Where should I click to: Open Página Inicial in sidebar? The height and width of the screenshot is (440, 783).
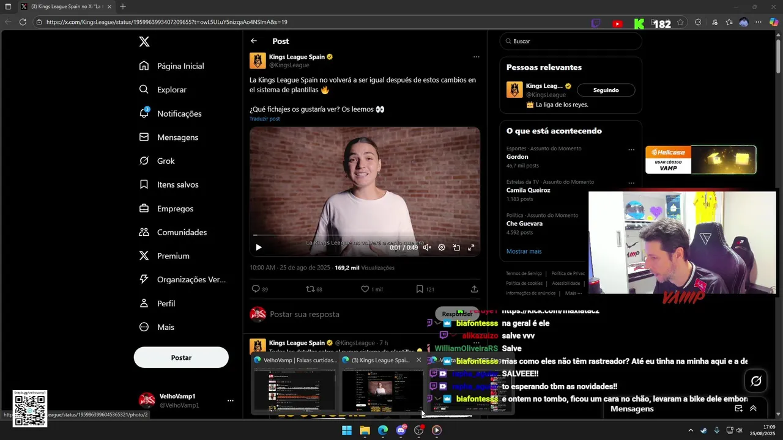172,66
